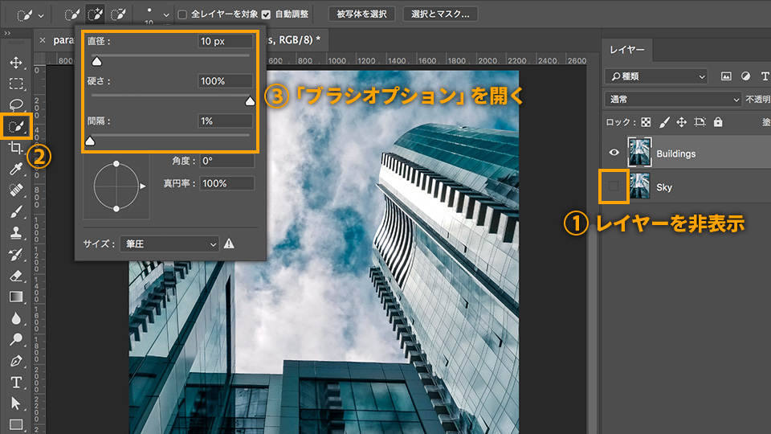Adjust the 直径 slider handle
The height and width of the screenshot is (434, 771).
pyautogui.click(x=97, y=61)
